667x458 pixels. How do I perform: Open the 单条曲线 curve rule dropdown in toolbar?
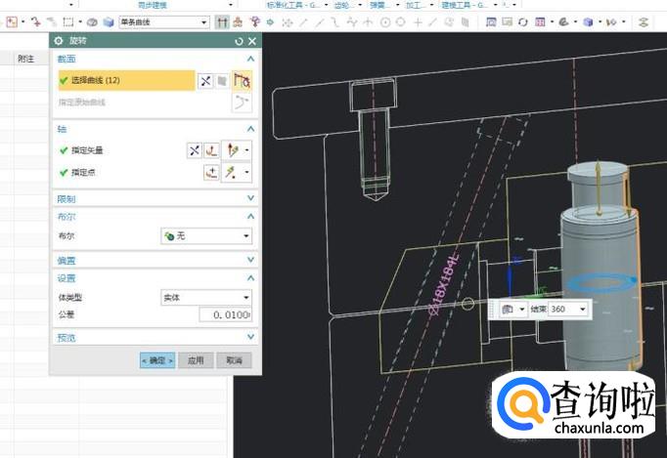[163, 21]
